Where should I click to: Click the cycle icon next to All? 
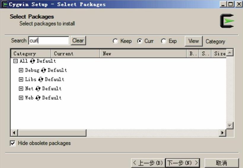(x=32, y=61)
